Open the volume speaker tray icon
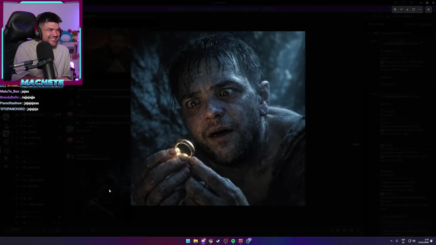The height and width of the screenshot is (245, 436). pos(414,241)
